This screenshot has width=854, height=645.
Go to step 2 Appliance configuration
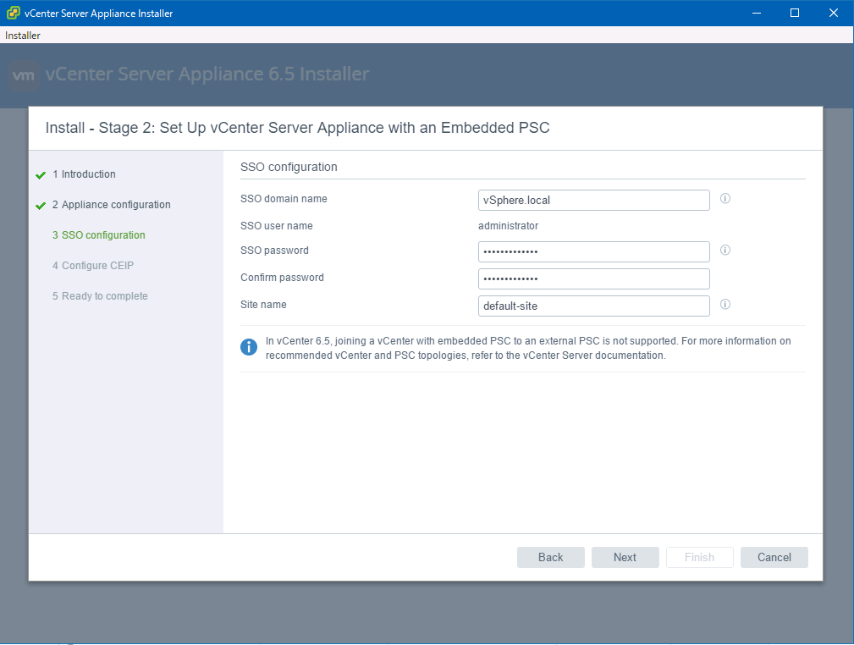point(111,205)
